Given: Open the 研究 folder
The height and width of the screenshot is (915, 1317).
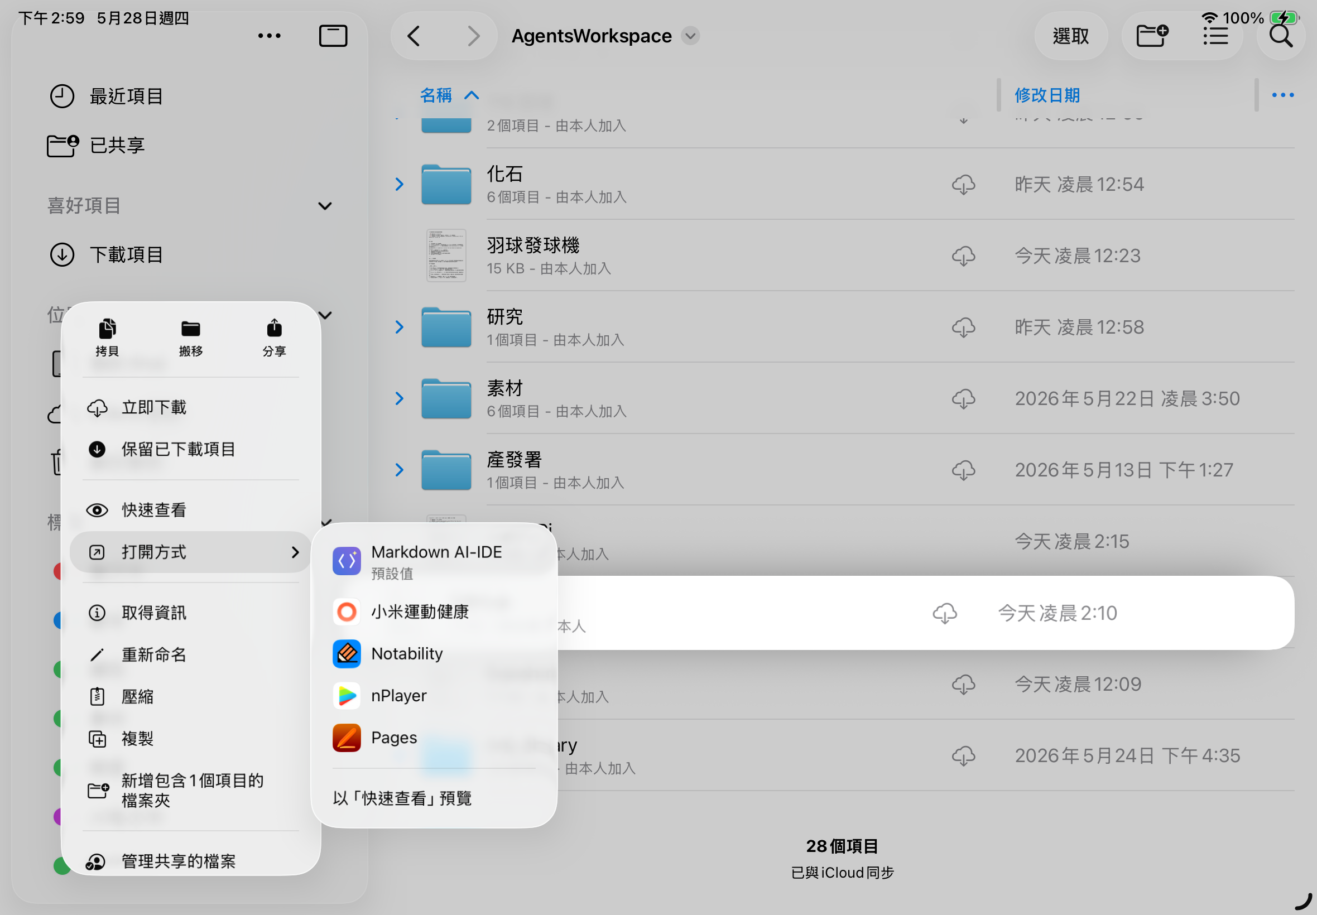Looking at the screenshot, I should pyautogui.click(x=446, y=327).
